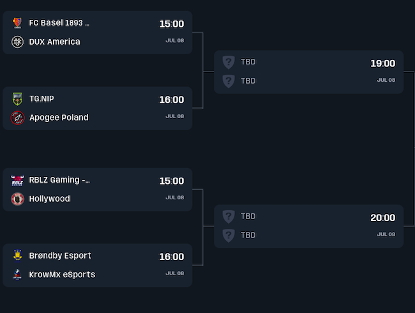Open the FC Basel 1893 team link
This screenshot has width=415, height=313.
pos(59,23)
